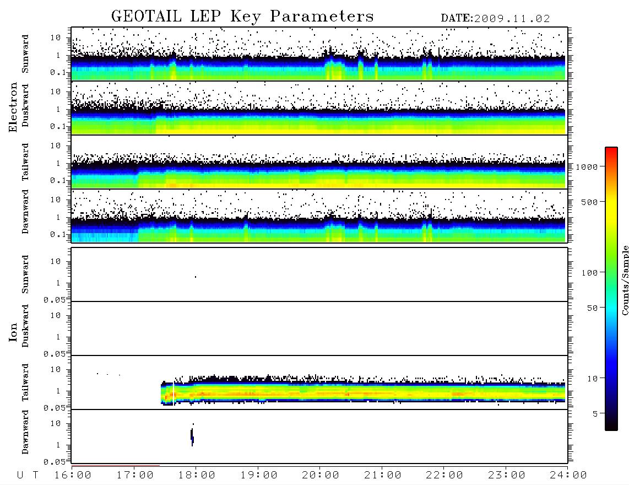Click the 1 tick of Ion Tailward axis
The height and width of the screenshot is (485, 629).
pyautogui.click(x=58, y=391)
